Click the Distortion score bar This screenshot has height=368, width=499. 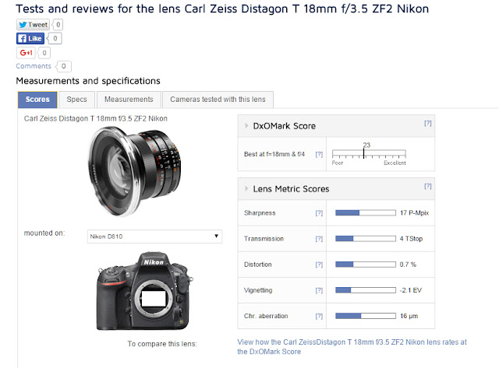coord(366,265)
